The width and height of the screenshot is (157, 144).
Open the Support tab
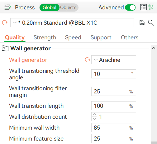point(101,37)
